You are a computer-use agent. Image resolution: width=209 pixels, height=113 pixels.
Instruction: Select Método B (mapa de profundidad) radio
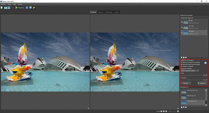(x=181, y=64)
